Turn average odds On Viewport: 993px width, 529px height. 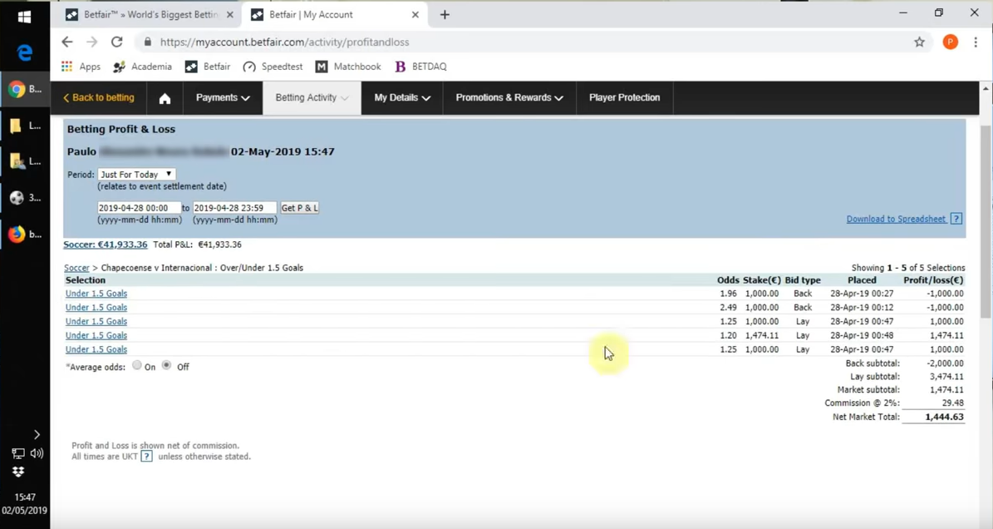(x=137, y=365)
